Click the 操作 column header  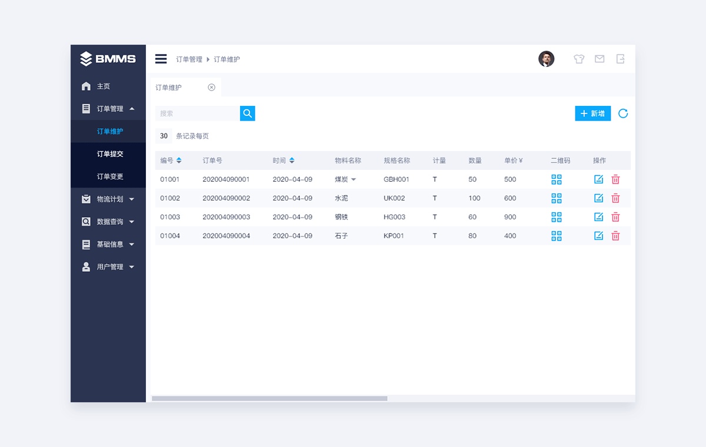600,161
